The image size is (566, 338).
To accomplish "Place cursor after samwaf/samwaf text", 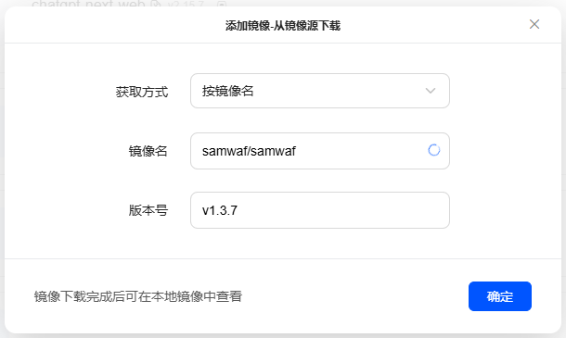I will [297, 151].
